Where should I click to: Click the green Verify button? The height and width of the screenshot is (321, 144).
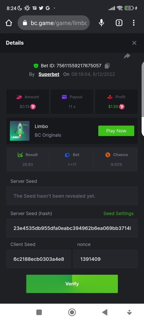72,284
